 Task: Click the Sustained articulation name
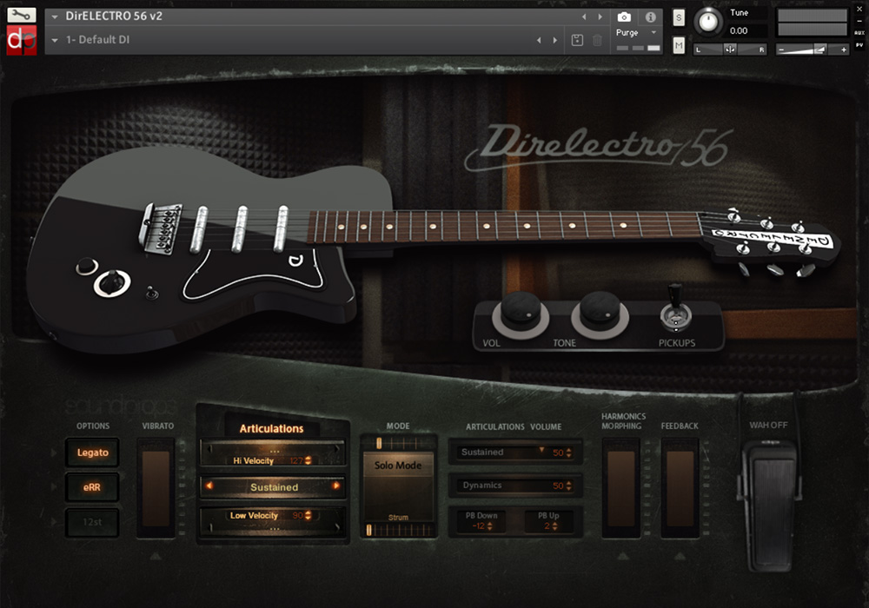tap(274, 487)
